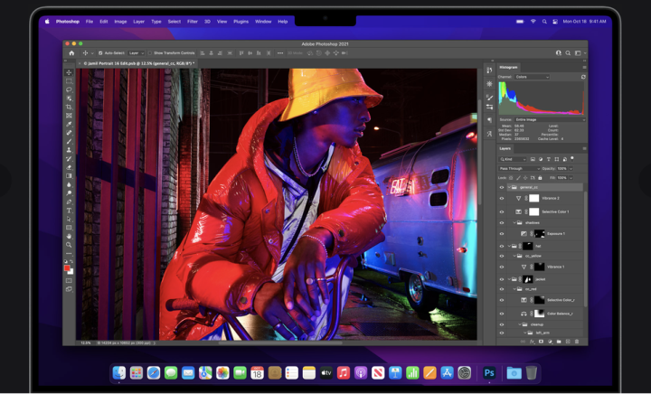Image resolution: width=651 pixels, height=394 pixels.
Task: Open the Filter menu
Action: tap(192, 21)
